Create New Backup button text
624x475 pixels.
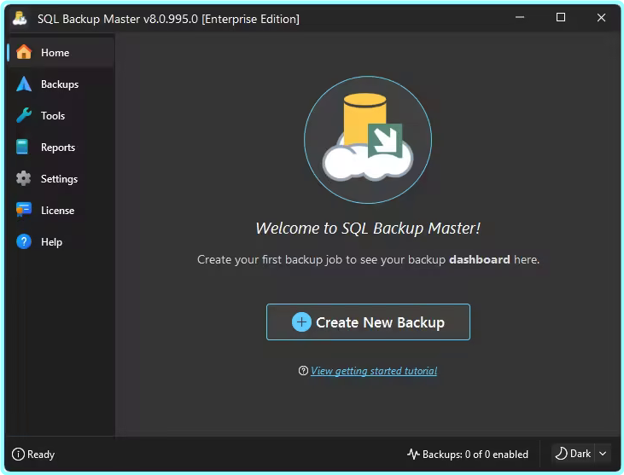(380, 322)
